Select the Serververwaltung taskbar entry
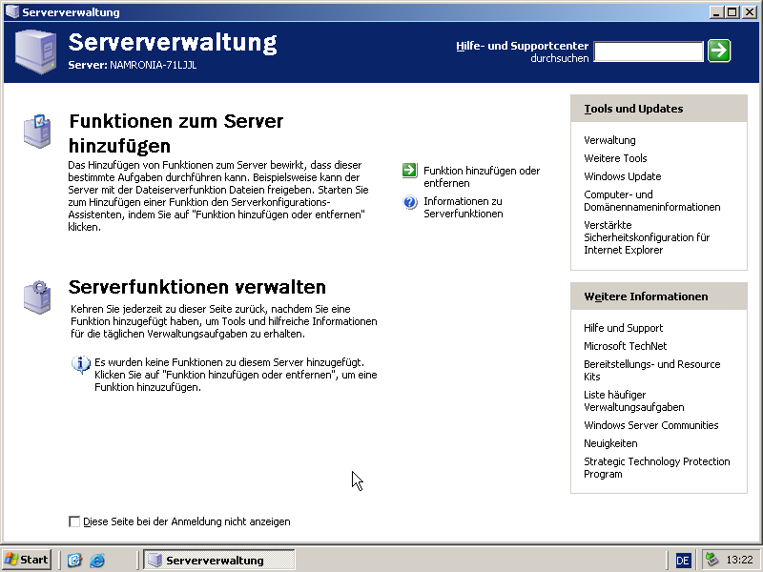Viewport: 763px width, 572px height. tap(219, 560)
